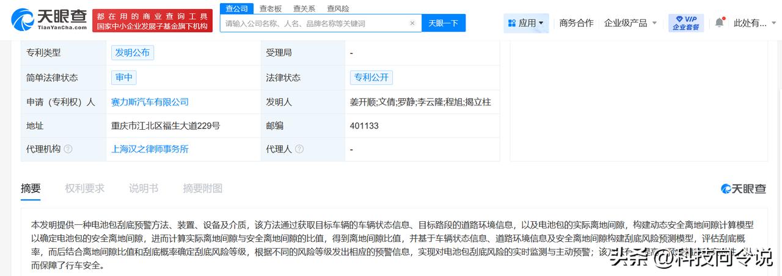
Task: Click the 受理局 label cell
Action: pos(303,52)
